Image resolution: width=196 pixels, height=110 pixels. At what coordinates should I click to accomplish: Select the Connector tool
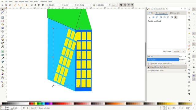point(2,77)
